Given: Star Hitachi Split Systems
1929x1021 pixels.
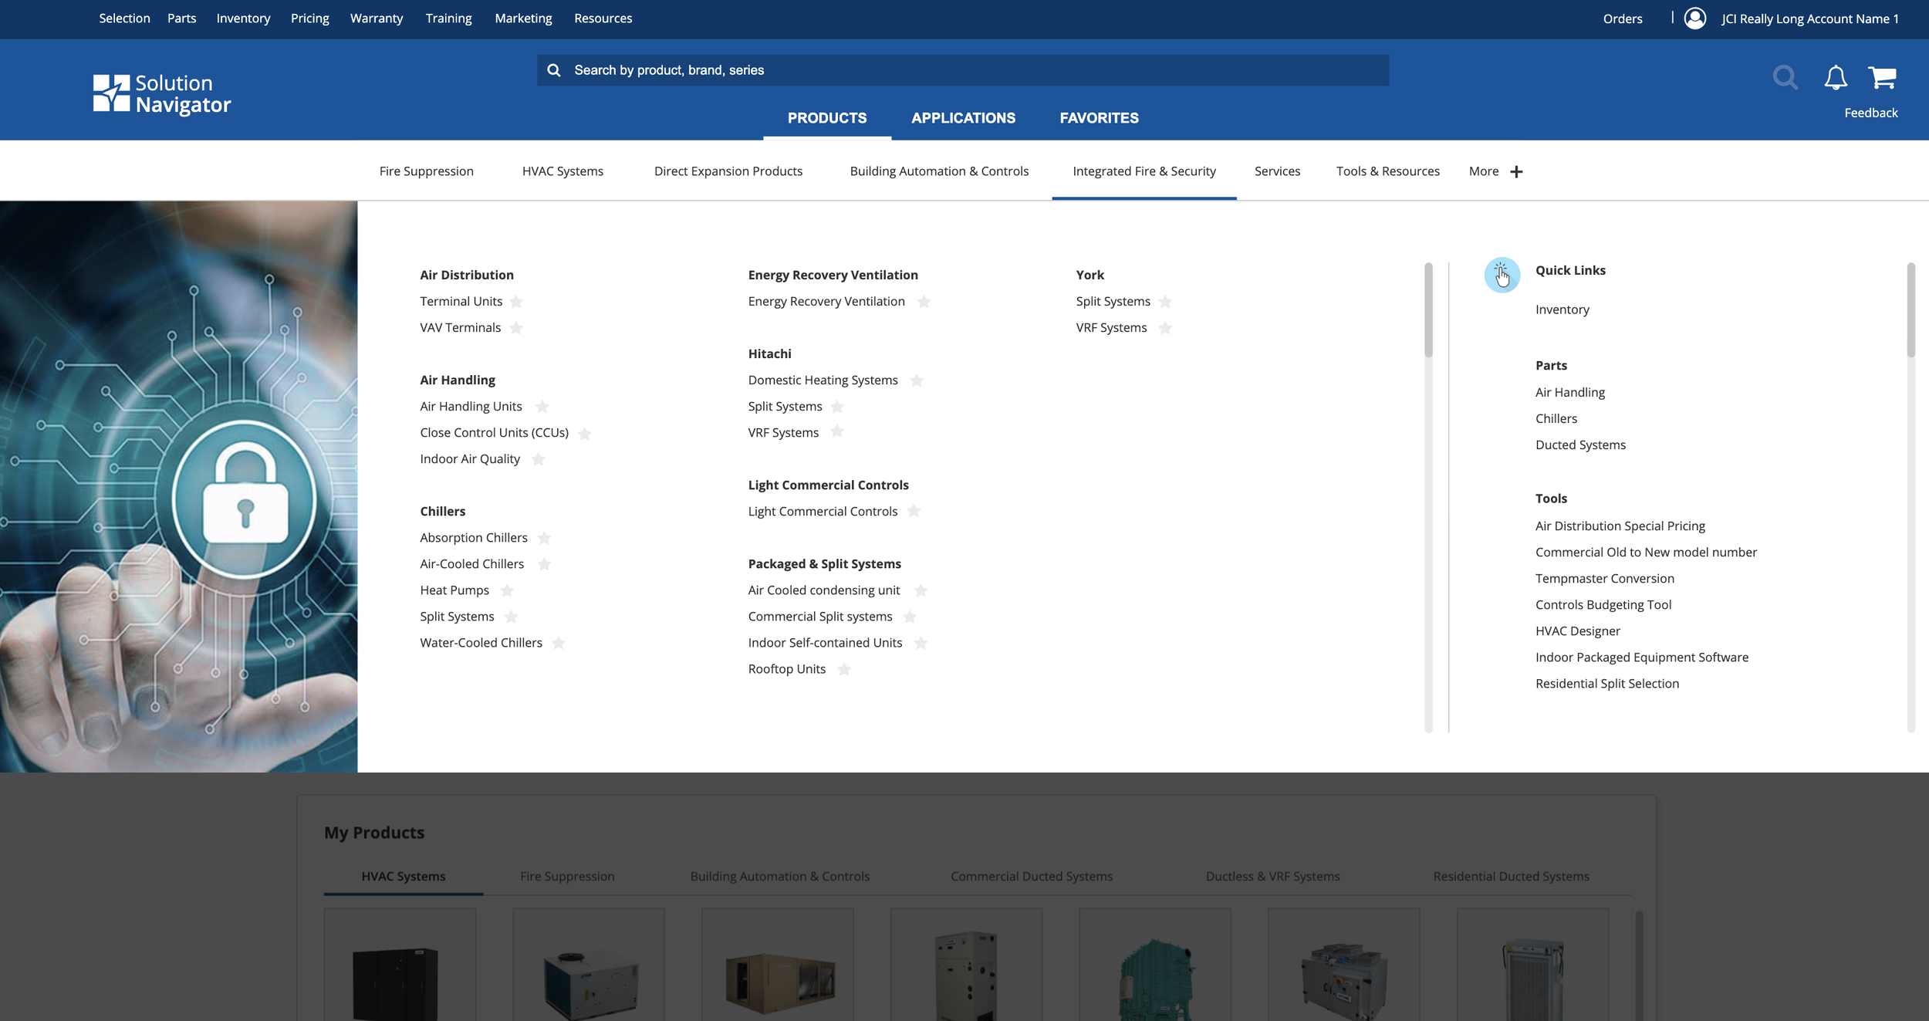Looking at the screenshot, I should 837,407.
